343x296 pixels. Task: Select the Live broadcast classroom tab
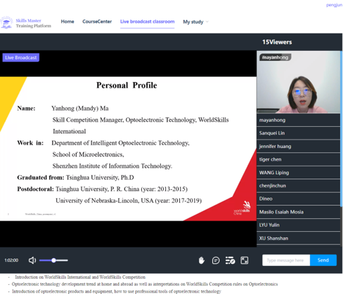(x=147, y=22)
